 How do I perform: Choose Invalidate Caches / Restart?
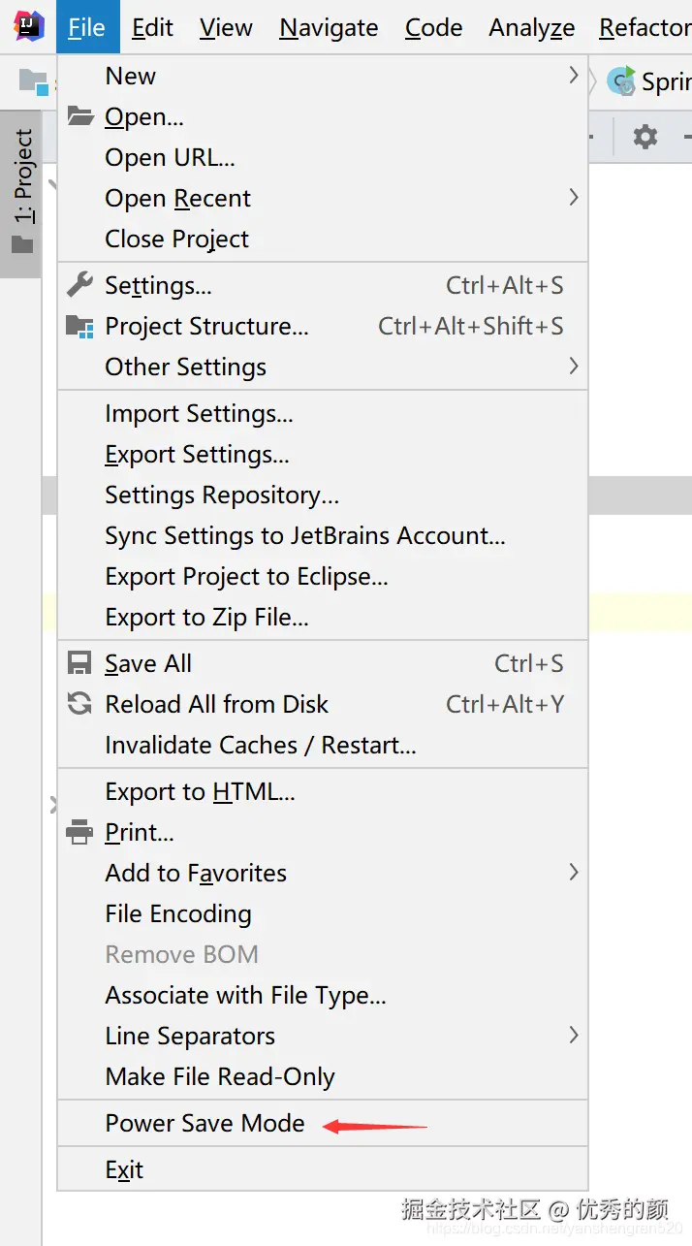pos(260,745)
